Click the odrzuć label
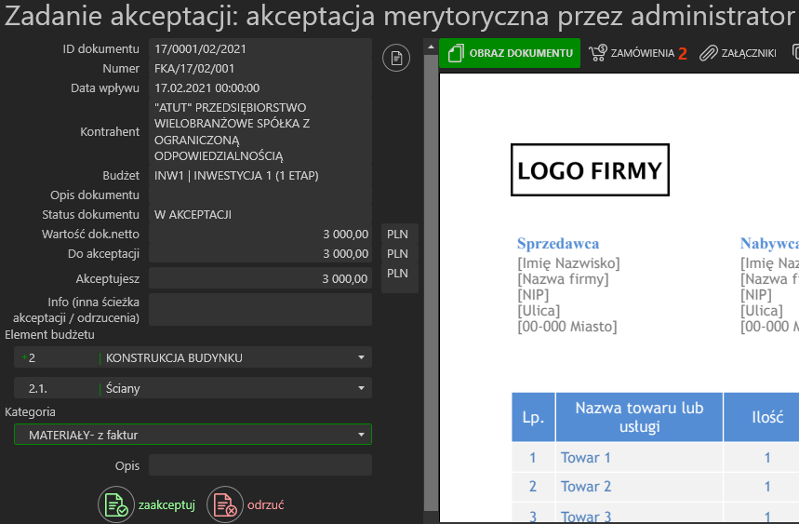799x524 pixels. pyautogui.click(x=265, y=505)
